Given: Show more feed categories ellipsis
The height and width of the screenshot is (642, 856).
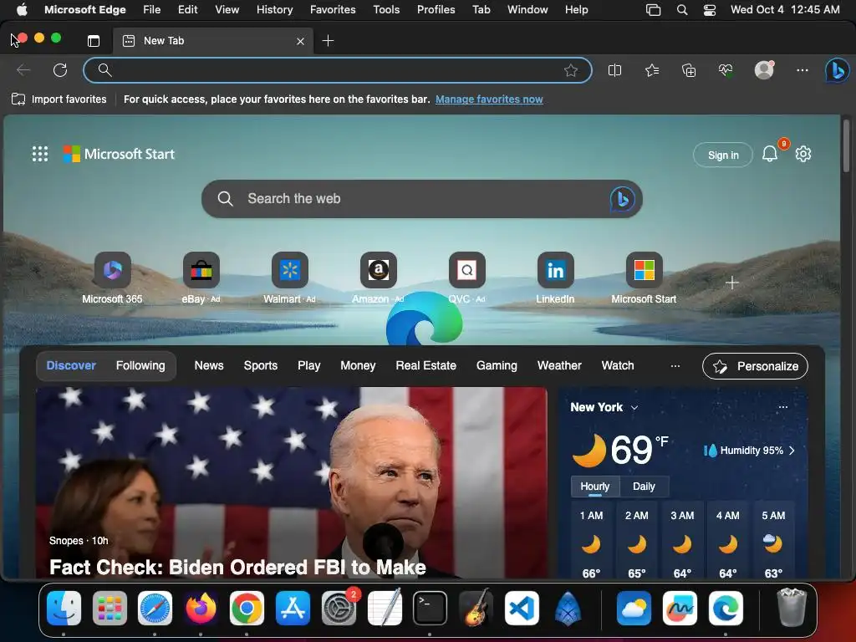Looking at the screenshot, I should click(x=675, y=366).
